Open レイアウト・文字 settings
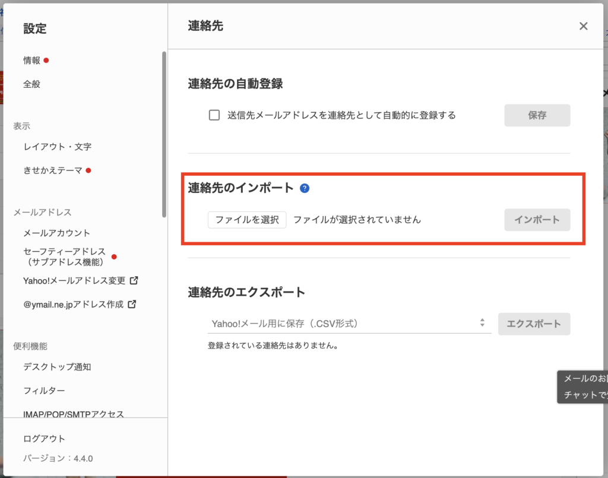 57,147
